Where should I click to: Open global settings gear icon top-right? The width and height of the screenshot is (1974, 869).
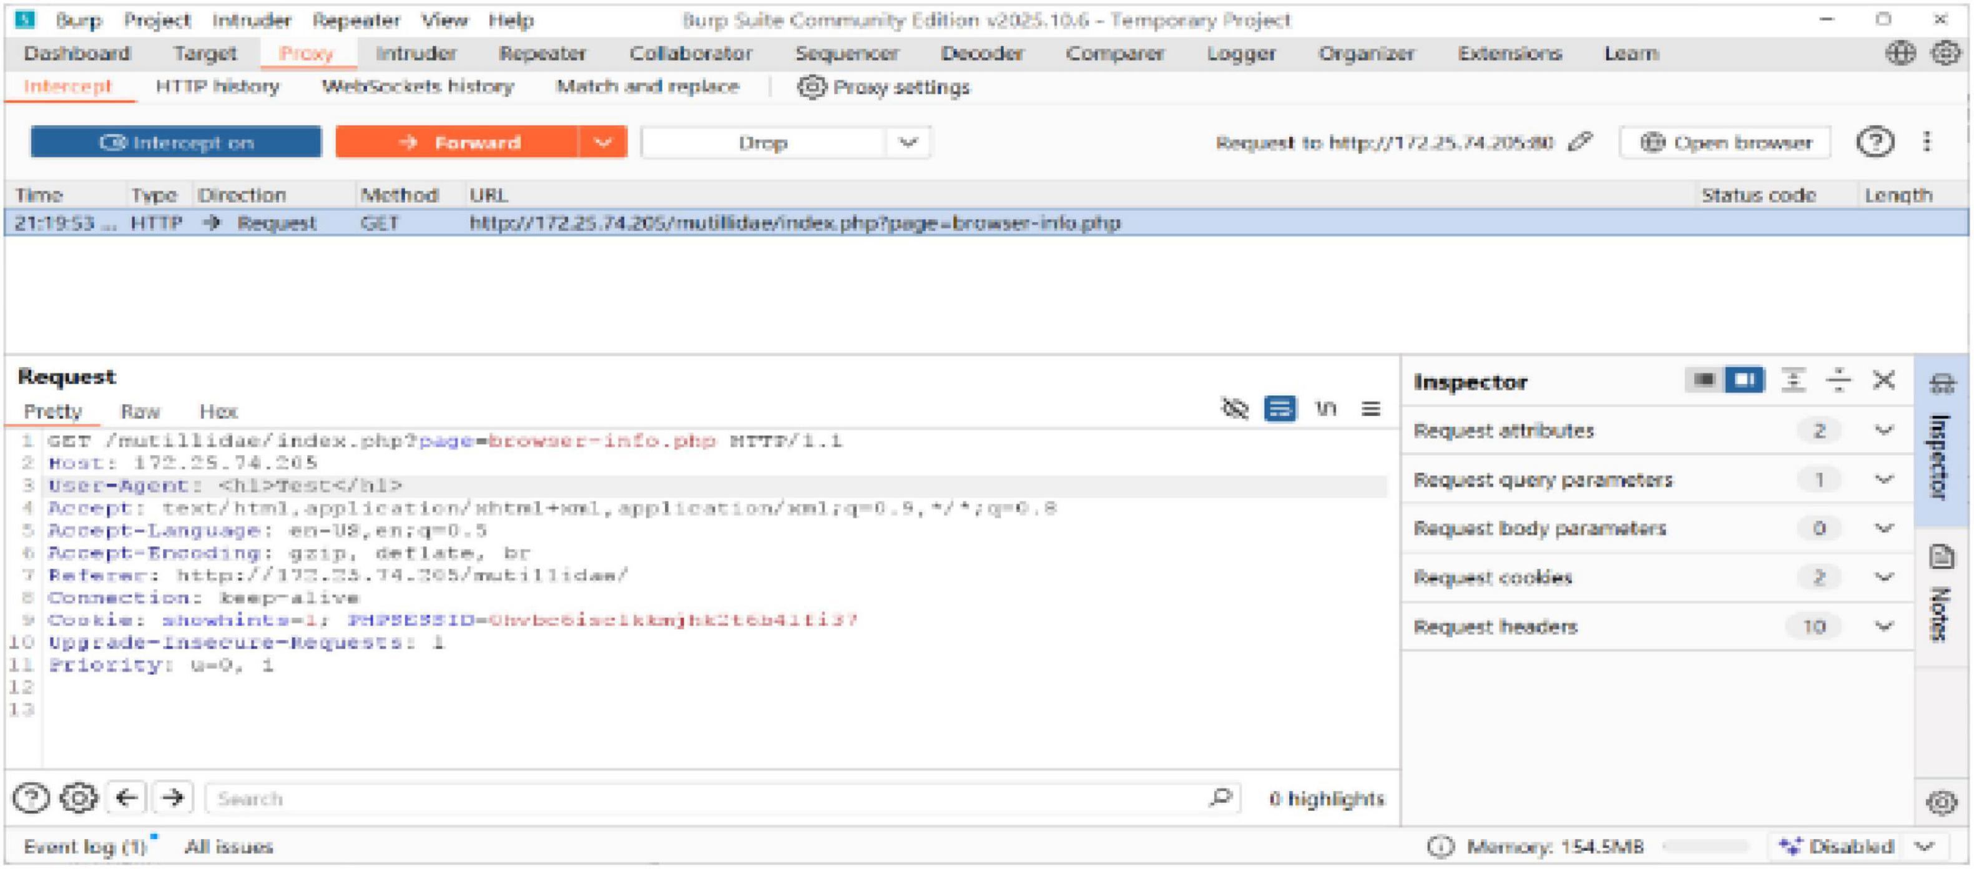pos(1945,54)
